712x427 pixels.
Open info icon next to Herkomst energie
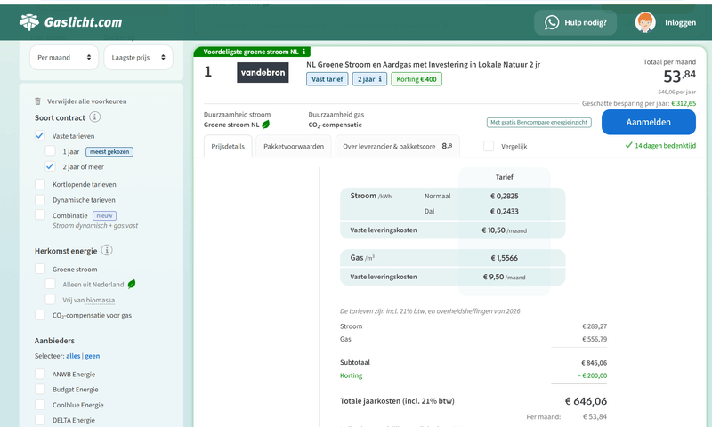click(107, 251)
